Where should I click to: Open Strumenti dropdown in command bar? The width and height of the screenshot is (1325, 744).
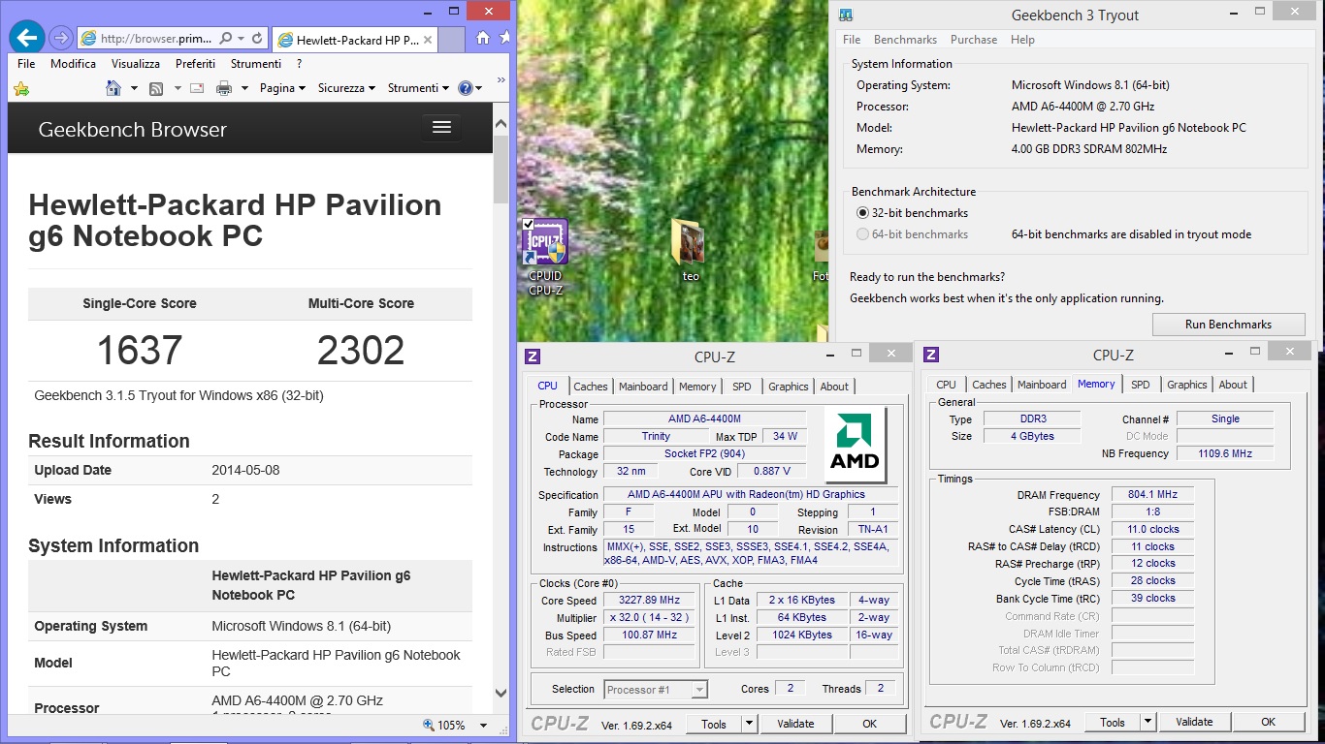point(418,88)
